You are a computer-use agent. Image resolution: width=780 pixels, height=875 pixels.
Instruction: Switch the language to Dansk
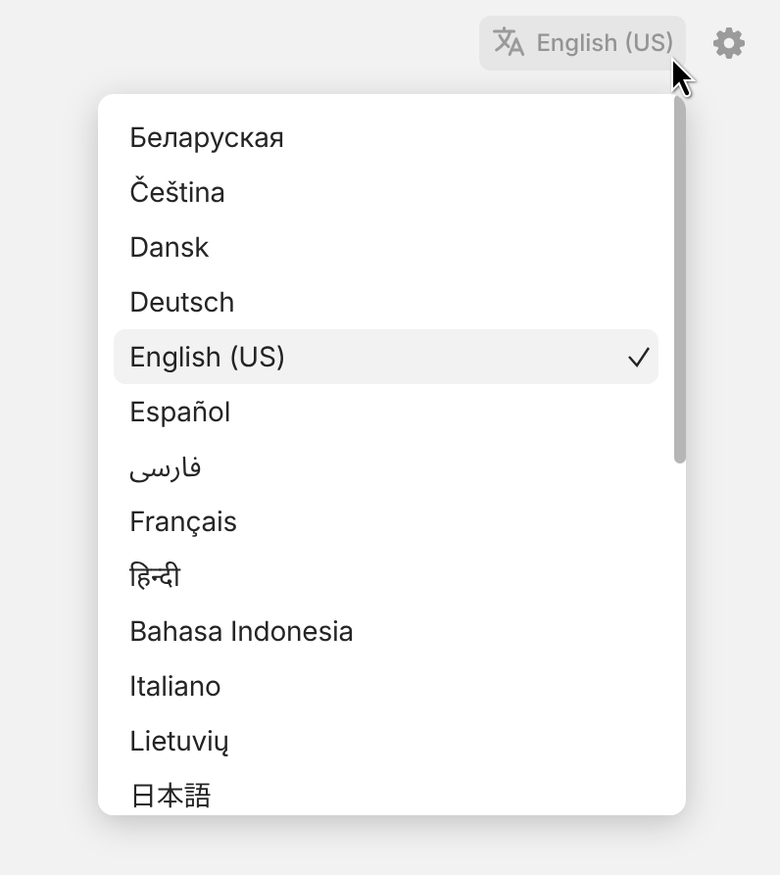coord(170,247)
